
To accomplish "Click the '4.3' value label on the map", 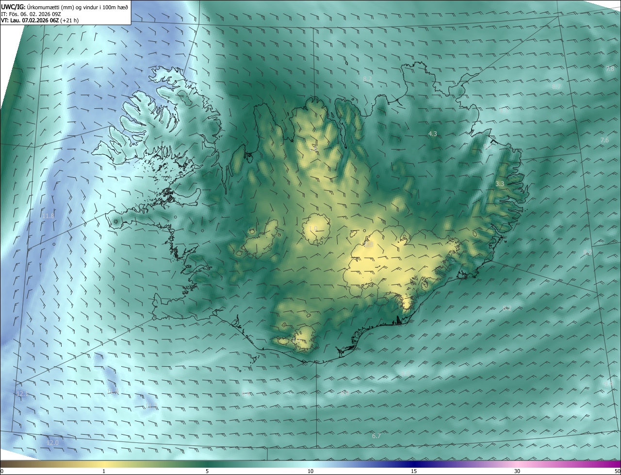I will point(433,134).
